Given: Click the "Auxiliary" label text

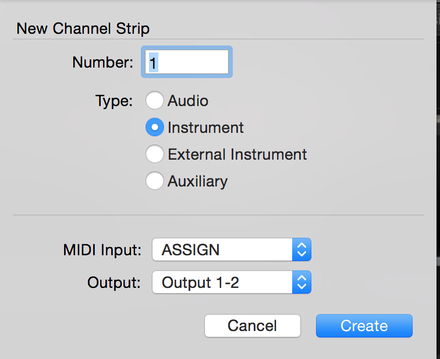Looking at the screenshot, I should click(x=197, y=181).
